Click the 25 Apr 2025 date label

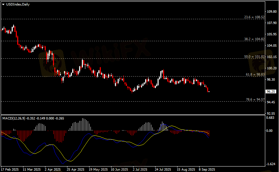[x=76, y=170]
